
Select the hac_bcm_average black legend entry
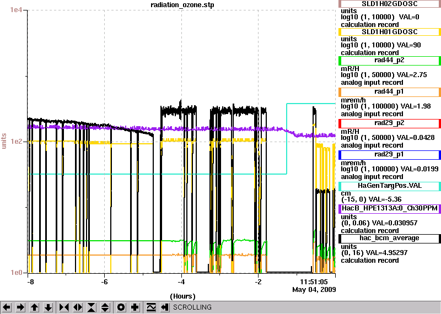(390, 239)
